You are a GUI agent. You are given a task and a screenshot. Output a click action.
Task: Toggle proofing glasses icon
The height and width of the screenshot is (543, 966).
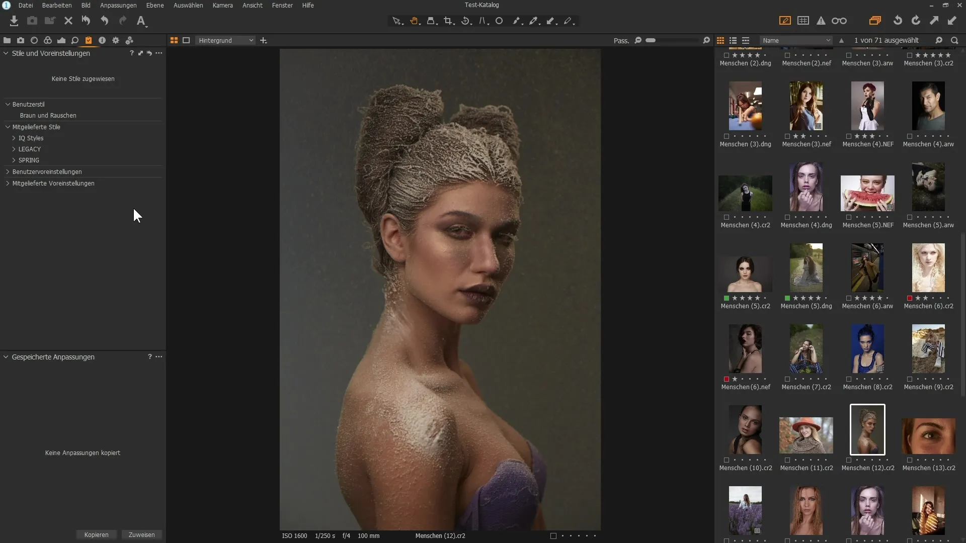tap(839, 21)
